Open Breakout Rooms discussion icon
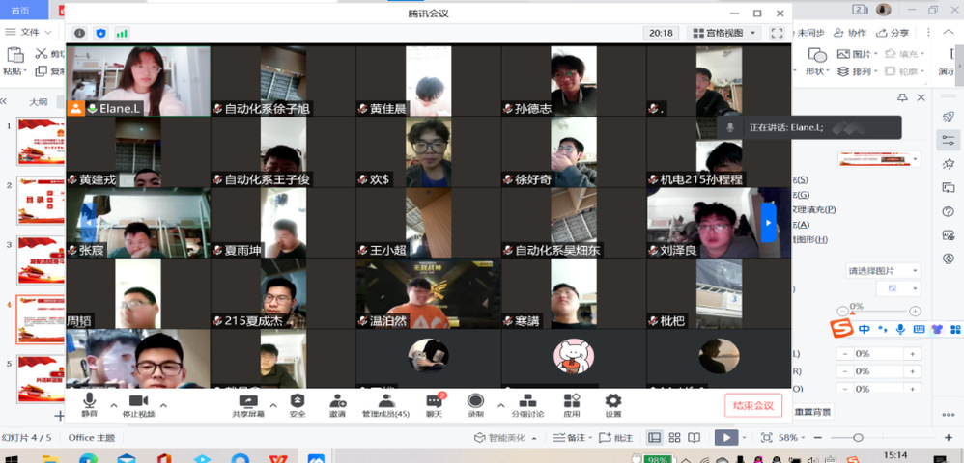964x463 pixels. pos(526,403)
